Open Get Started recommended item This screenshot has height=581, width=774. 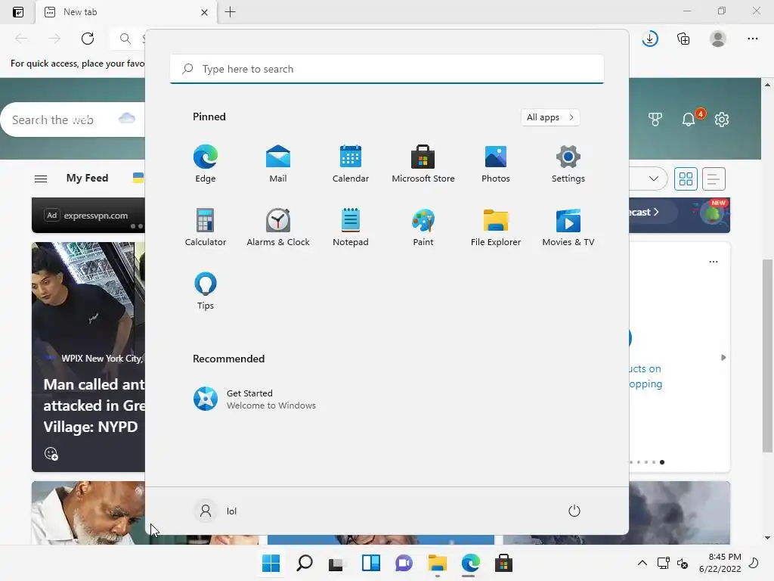click(255, 399)
